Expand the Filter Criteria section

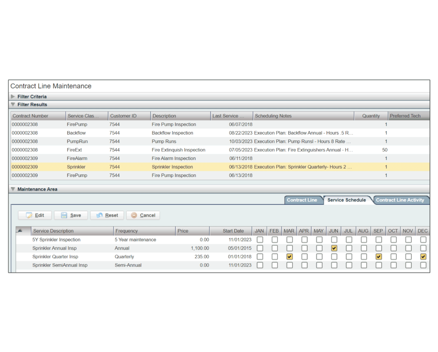[x=13, y=97]
